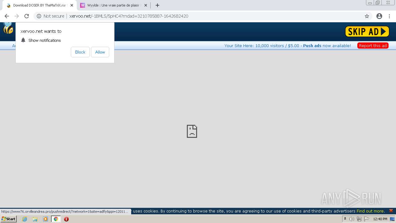
Task: Select the Chrome taskbar button
Action: tap(56, 219)
